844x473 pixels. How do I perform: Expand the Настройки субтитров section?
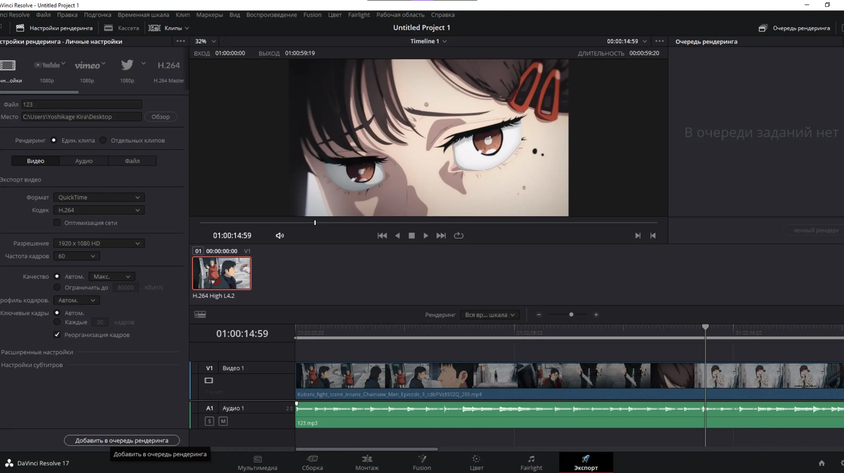[x=32, y=365]
